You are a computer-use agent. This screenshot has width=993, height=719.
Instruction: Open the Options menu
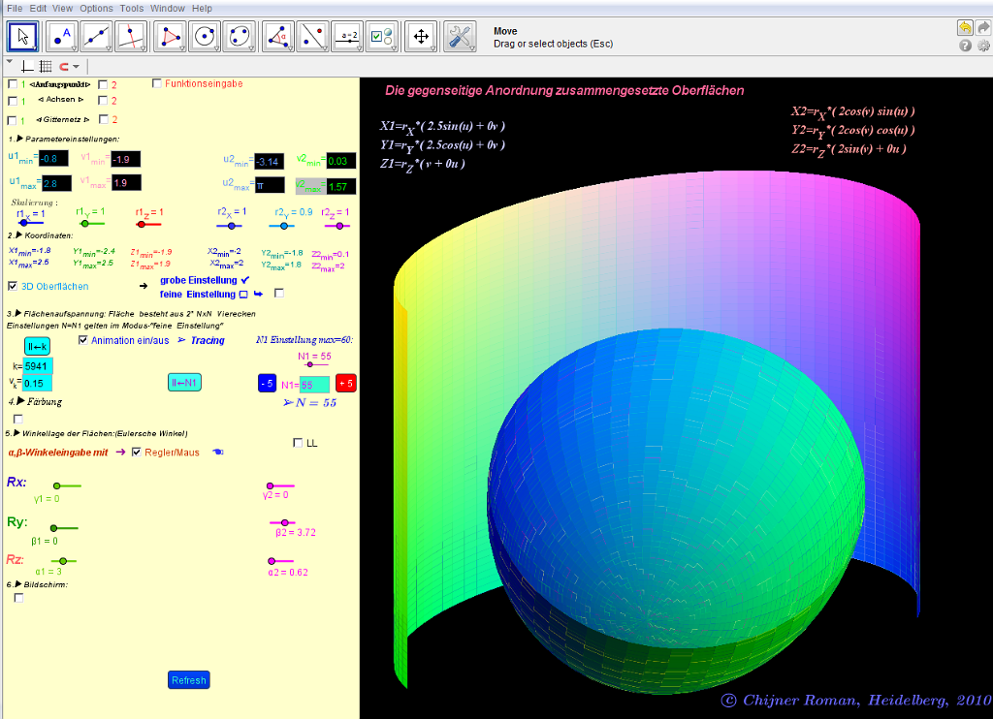(x=96, y=8)
